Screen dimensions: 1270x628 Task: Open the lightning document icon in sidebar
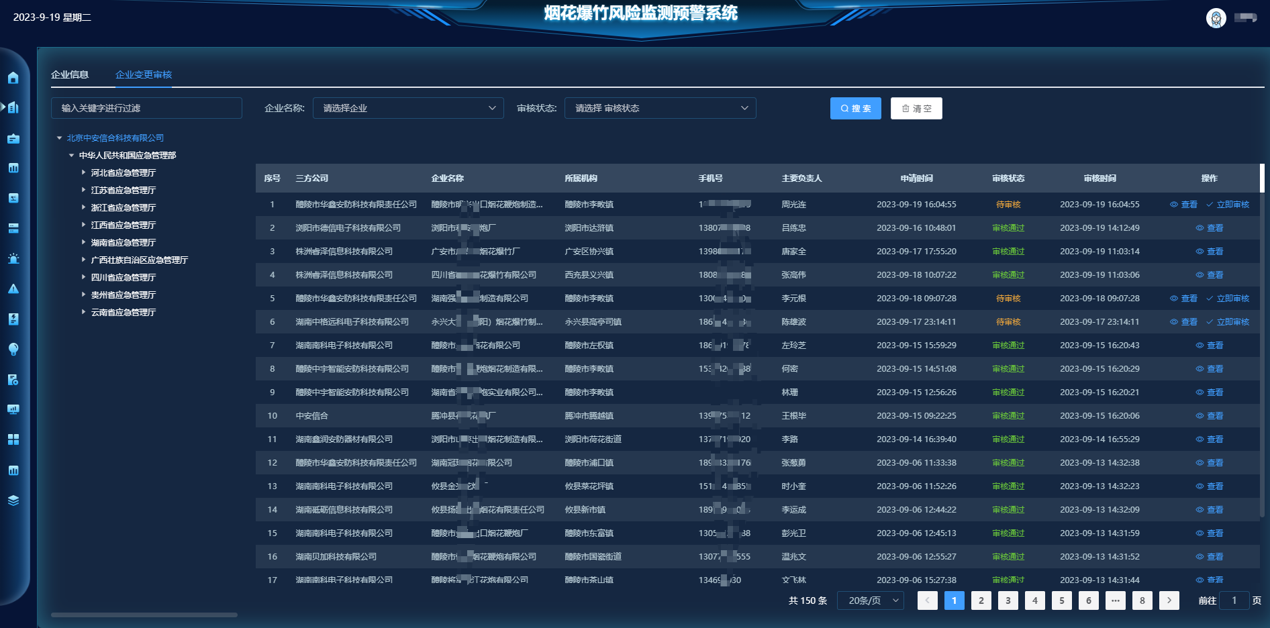point(13,319)
